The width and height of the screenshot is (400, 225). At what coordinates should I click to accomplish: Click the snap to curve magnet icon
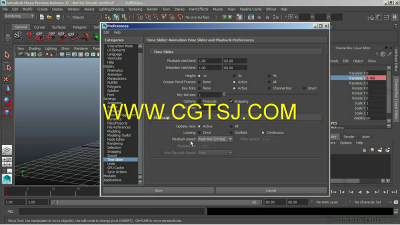(147, 17)
